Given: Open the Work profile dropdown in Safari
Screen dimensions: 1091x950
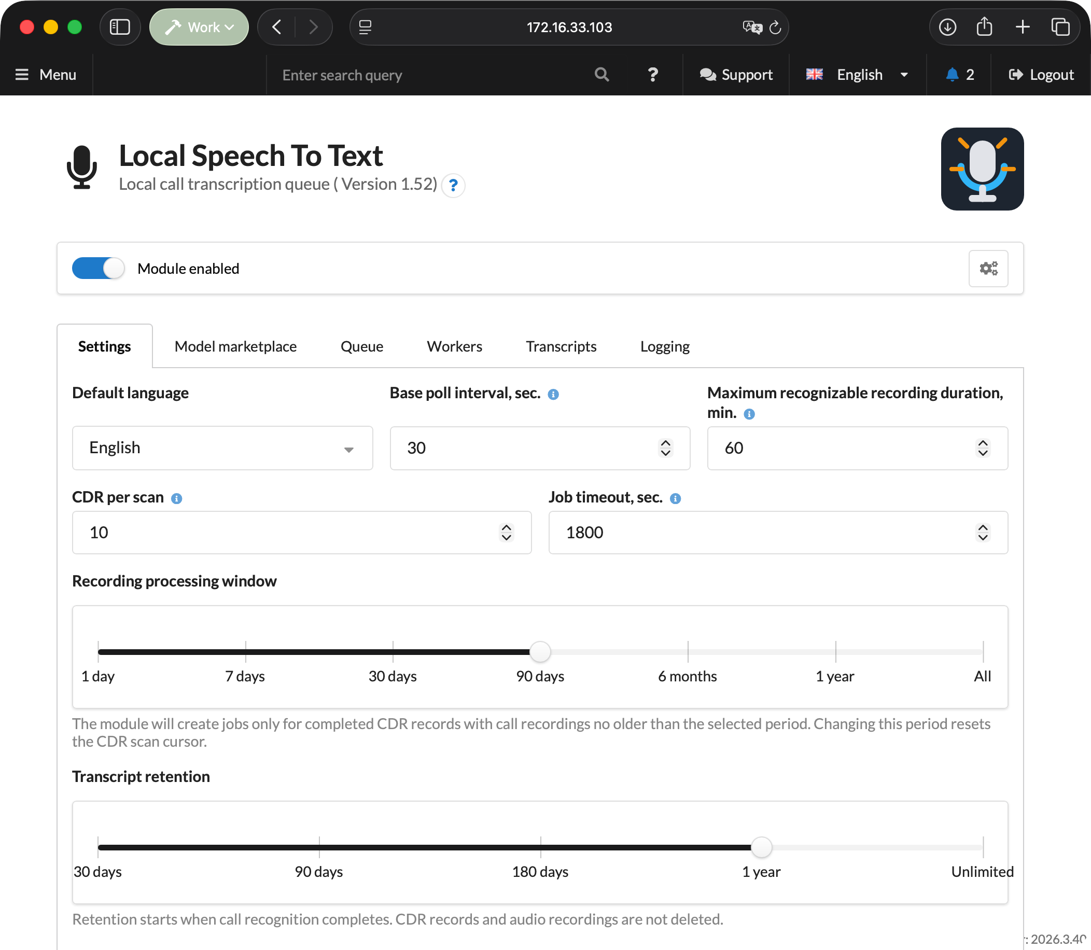Looking at the screenshot, I should coord(199,27).
